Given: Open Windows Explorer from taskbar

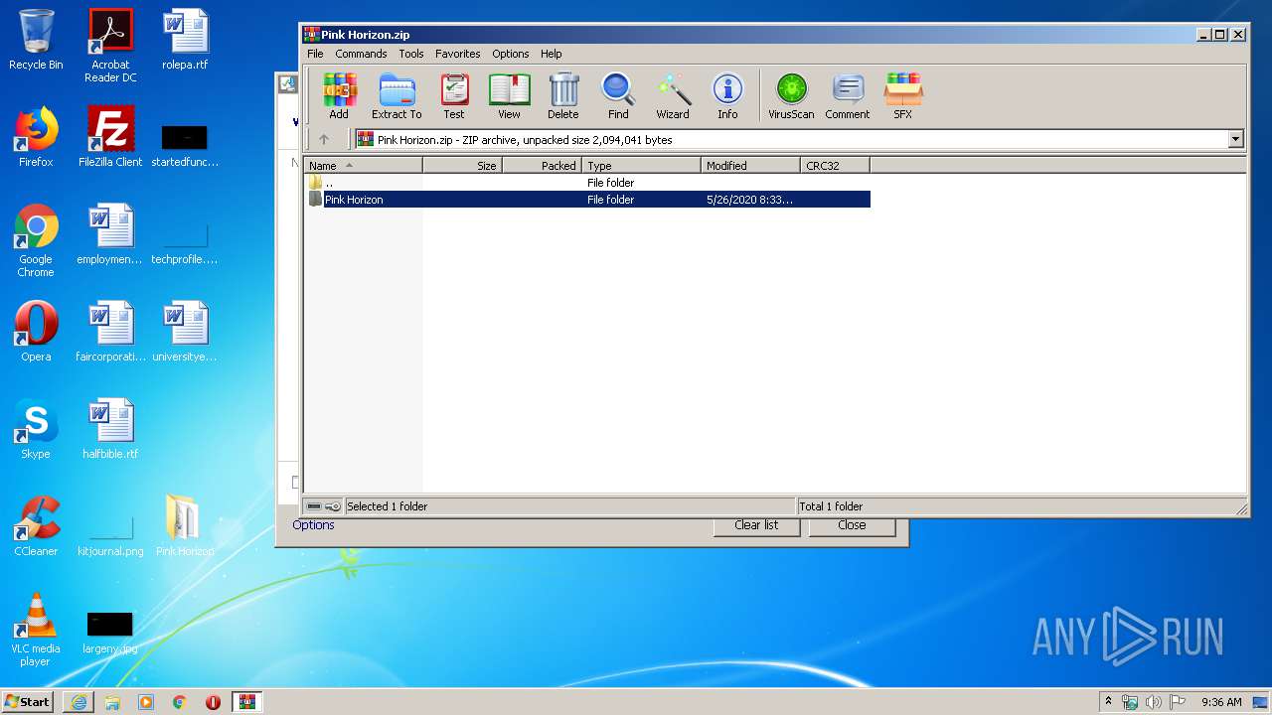Looking at the screenshot, I should click(x=112, y=702).
